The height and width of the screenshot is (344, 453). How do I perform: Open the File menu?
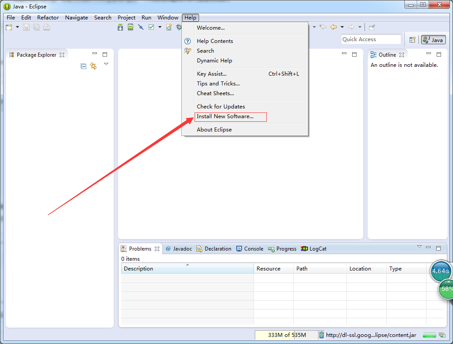(x=11, y=18)
